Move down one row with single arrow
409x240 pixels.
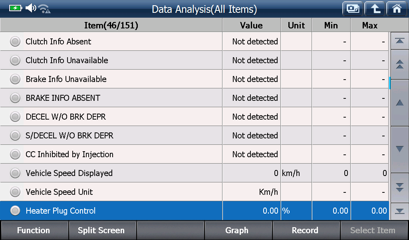click(399, 149)
